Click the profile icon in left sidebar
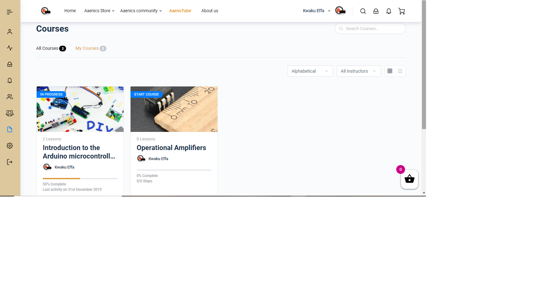The height and width of the screenshot is (302, 539). [x=10, y=32]
